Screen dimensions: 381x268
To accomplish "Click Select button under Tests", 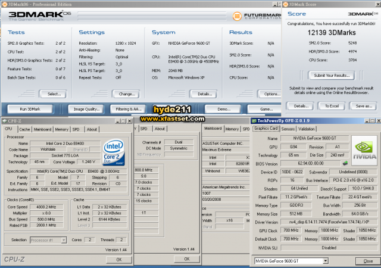I will coord(54,94).
